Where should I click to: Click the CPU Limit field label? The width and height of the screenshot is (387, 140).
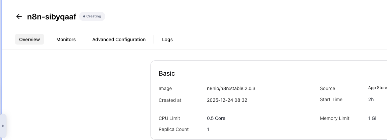169,118
